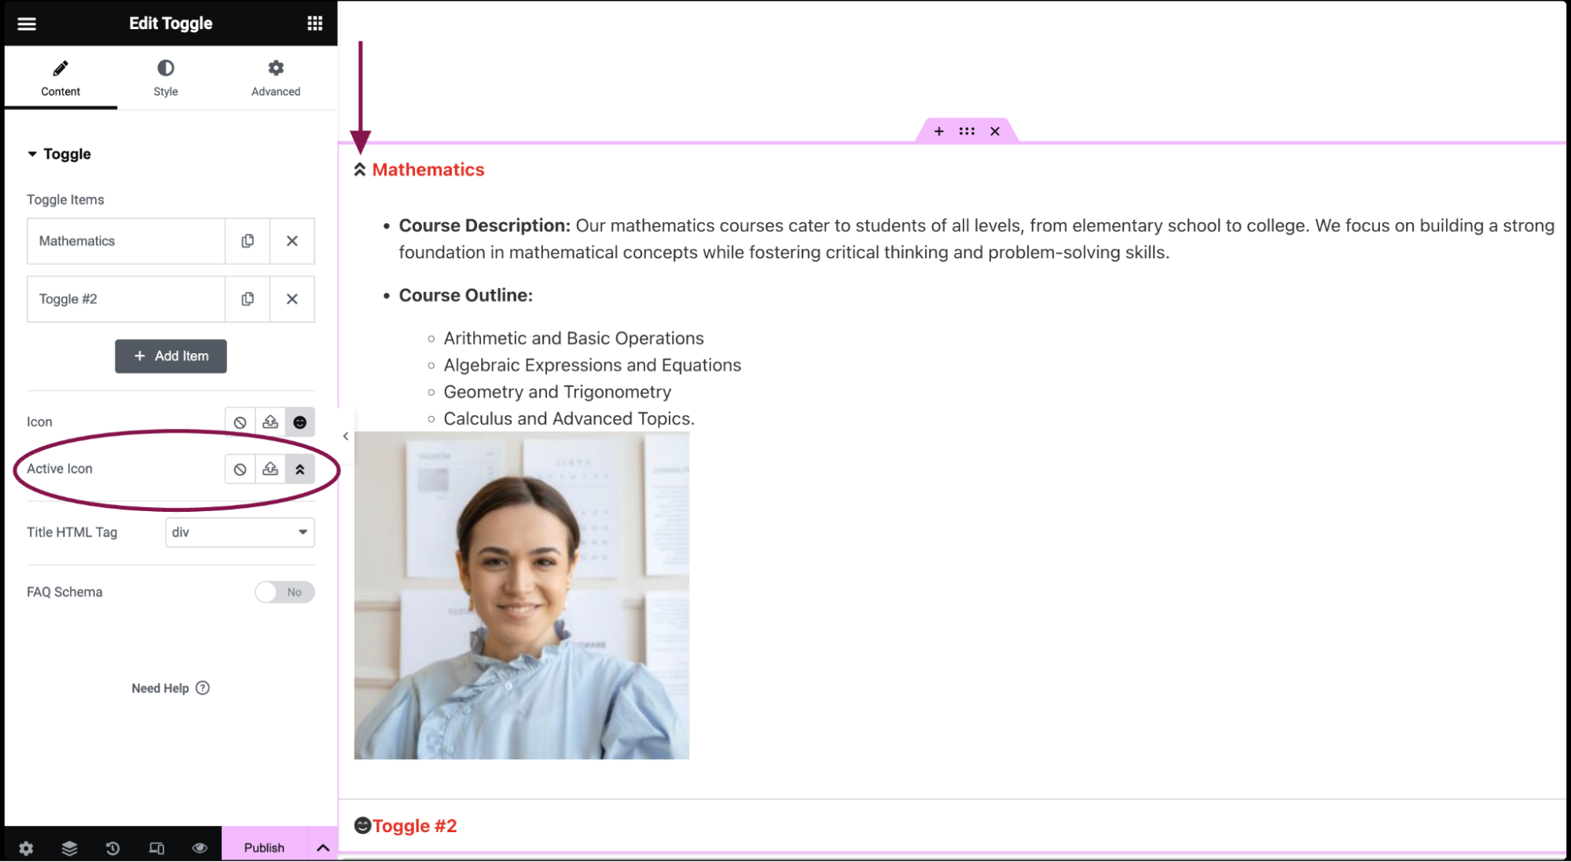
Task: Select the Title HTML Tag dropdown
Action: tap(239, 531)
